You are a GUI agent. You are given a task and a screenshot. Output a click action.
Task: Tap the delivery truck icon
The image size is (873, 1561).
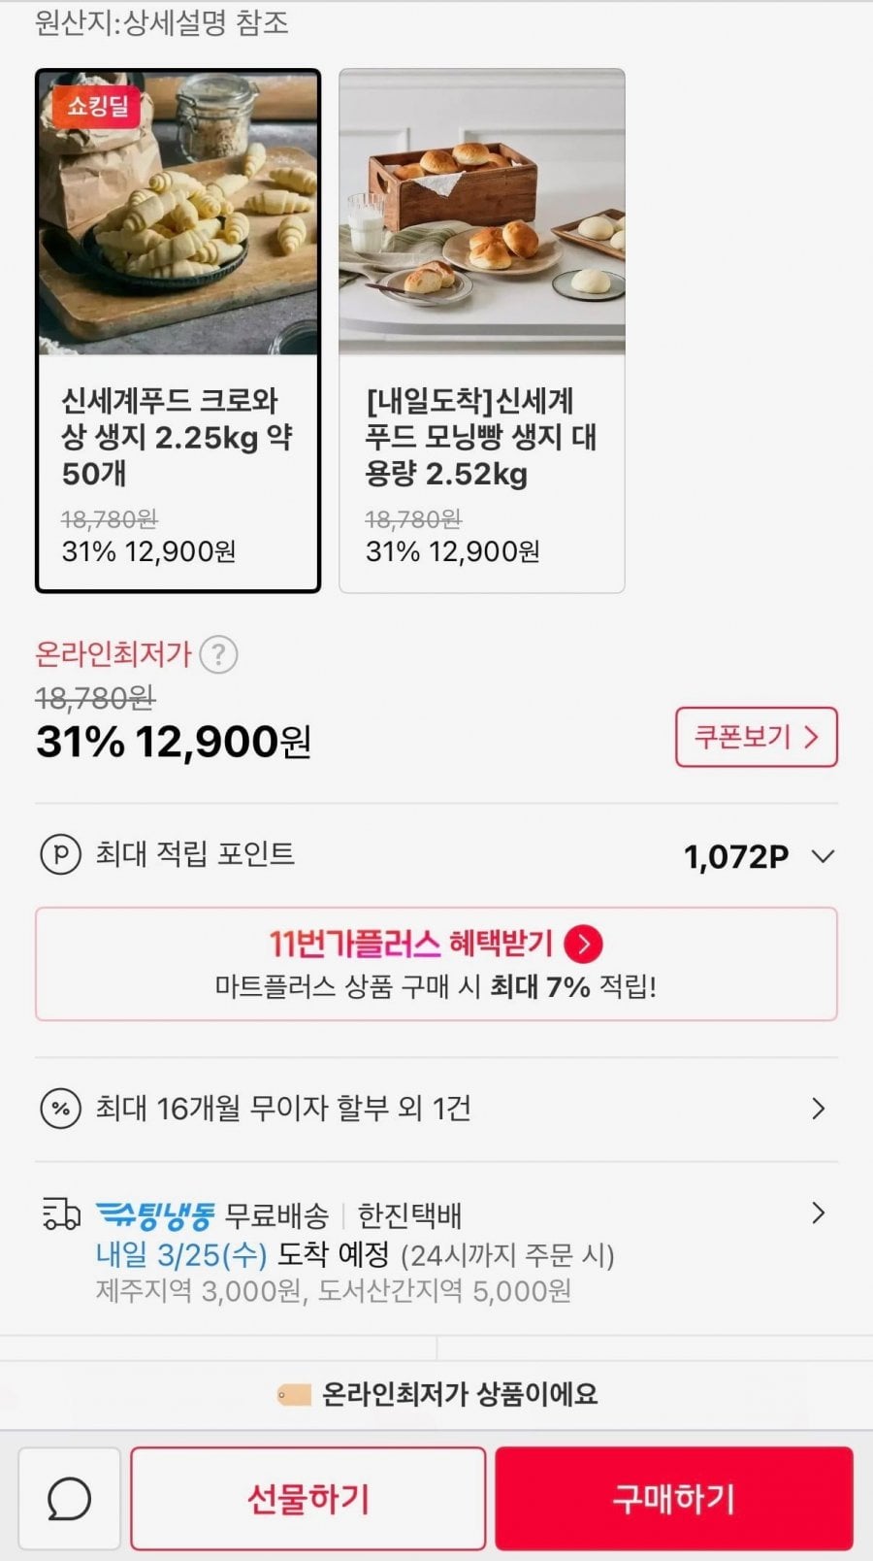(x=61, y=1213)
